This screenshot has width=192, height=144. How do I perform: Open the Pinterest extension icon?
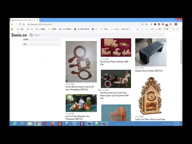163,24
